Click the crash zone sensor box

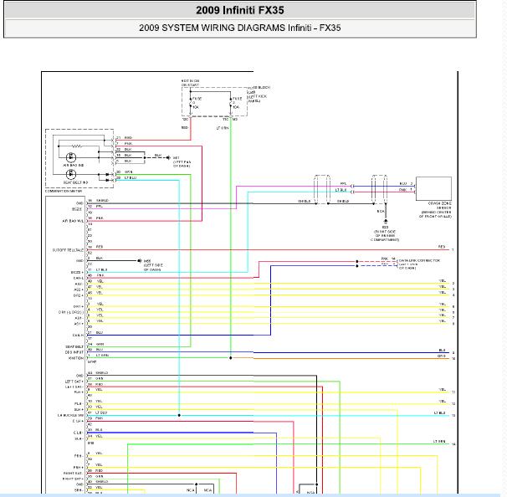(433, 188)
